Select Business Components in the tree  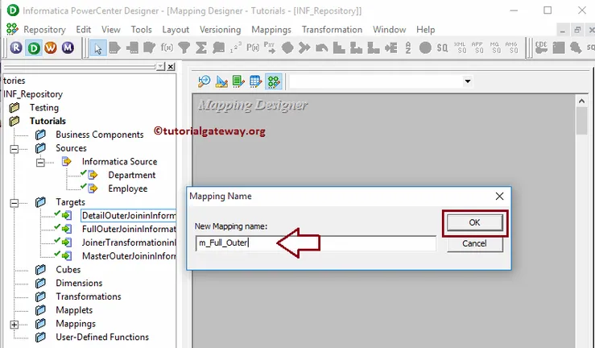pos(100,135)
